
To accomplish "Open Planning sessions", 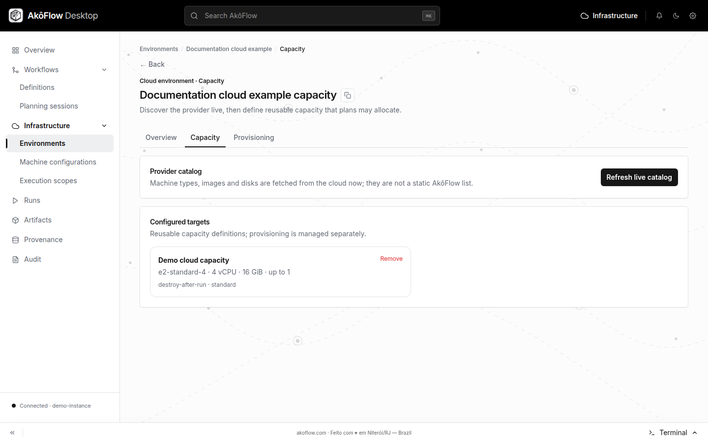I will pos(60,106).
